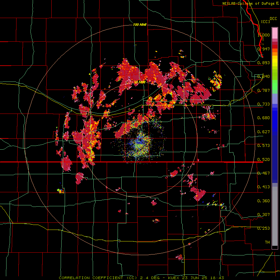Click the 0.893 value on the color scale
This screenshot has width=280, height=280.
pos(264,63)
